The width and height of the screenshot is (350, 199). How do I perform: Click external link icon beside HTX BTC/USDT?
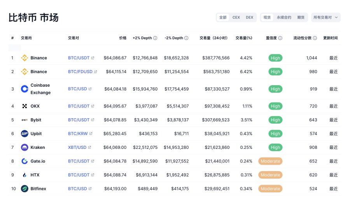tap(93, 175)
